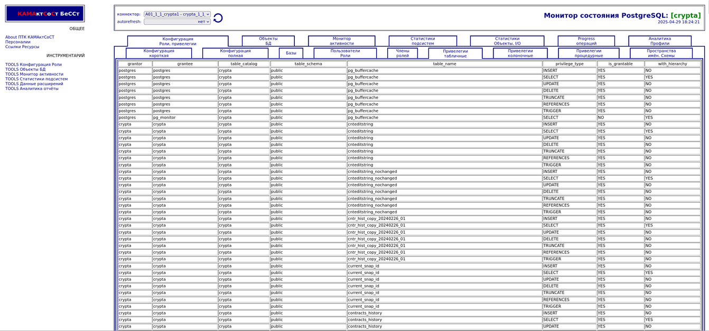Open Члены ролей sub-tab

pos(403,53)
